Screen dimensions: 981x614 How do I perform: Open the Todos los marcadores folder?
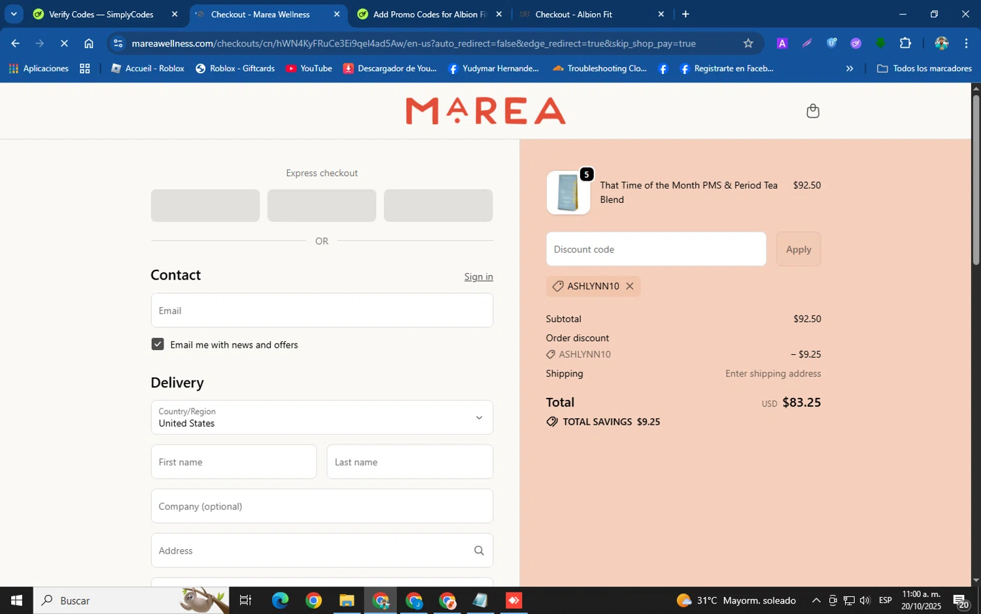pos(924,68)
